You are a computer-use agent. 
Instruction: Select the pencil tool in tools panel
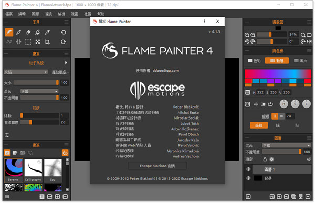pos(19,32)
